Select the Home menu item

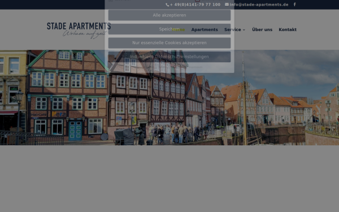click(179, 29)
